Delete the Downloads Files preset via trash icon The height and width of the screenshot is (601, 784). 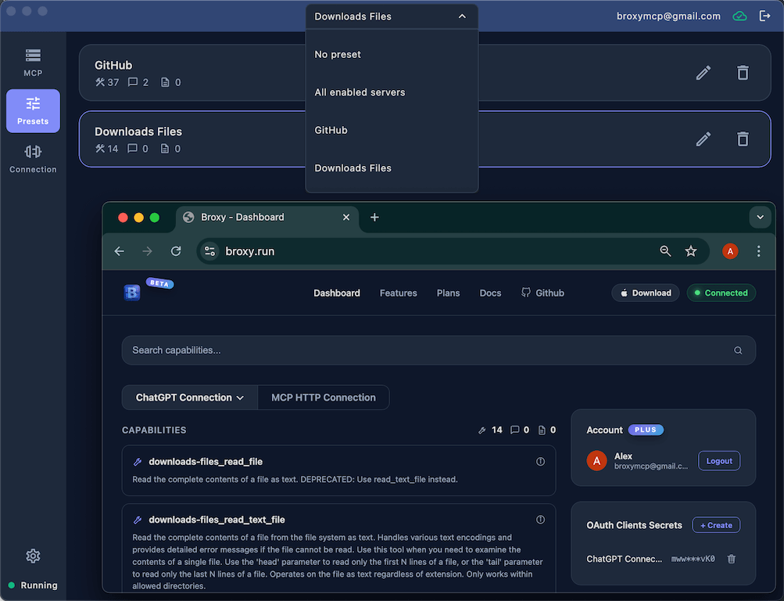742,139
